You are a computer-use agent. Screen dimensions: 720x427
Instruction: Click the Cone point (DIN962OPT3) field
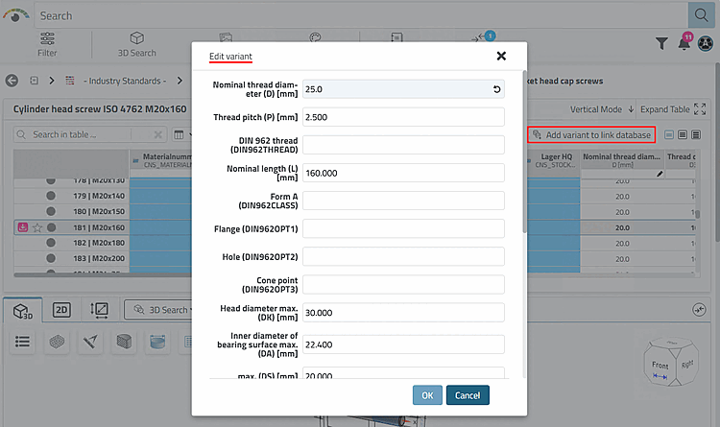[403, 285]
